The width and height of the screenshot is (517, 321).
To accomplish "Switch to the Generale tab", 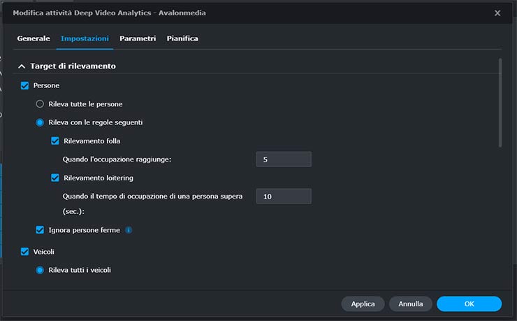I will tap(34, 38).
